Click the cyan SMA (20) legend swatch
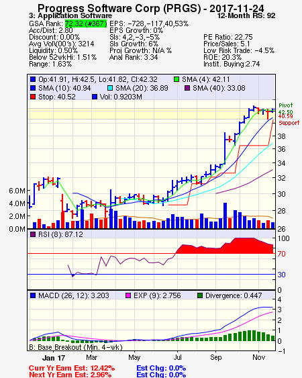Image resolution: width=302 pixels, height=378 pixels. click(110, 88)
